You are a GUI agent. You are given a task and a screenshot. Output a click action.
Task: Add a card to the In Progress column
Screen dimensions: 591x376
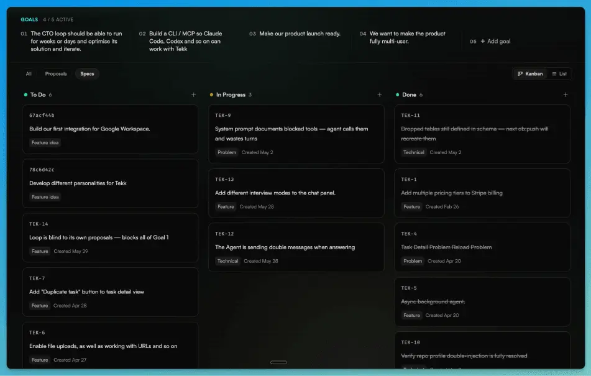[379, 95]
